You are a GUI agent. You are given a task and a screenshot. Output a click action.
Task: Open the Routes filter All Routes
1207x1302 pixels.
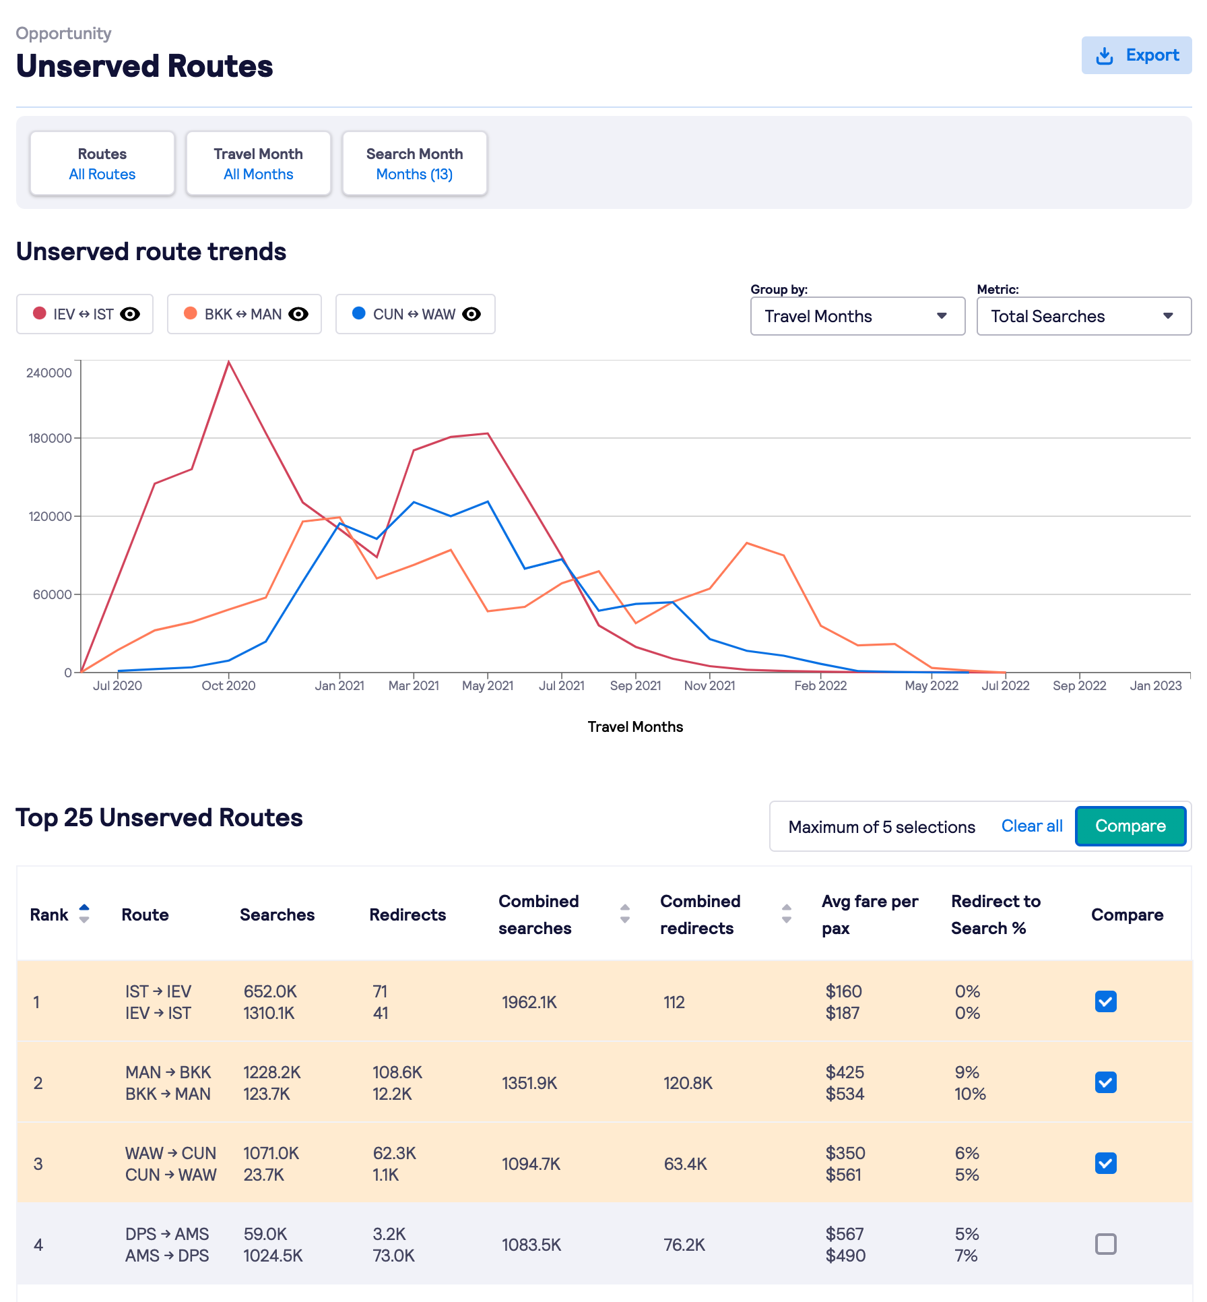102,164
